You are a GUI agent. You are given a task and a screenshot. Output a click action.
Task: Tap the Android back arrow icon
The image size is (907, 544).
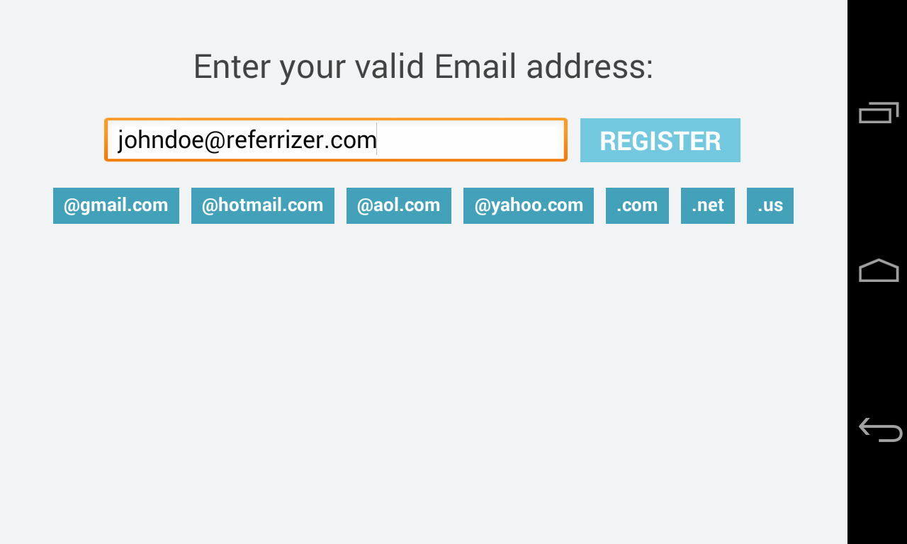880,430
